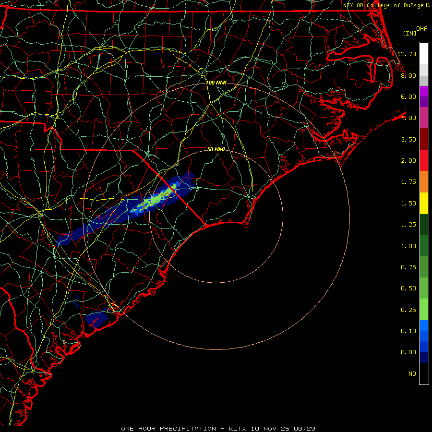Pick the orange swatch beside 1.75
Screen dimensions: 432x432
(x=424, y=182)
